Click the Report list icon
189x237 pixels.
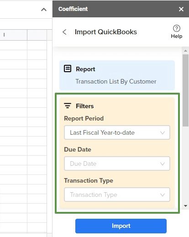pyautogui.click(x=68, y=68)
